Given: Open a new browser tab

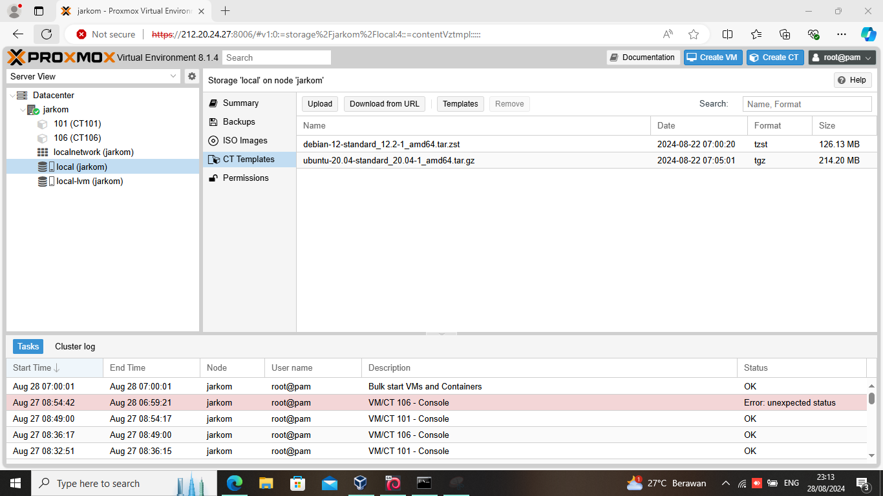Looking at the screenshot, I should click(x=225, y=11).
